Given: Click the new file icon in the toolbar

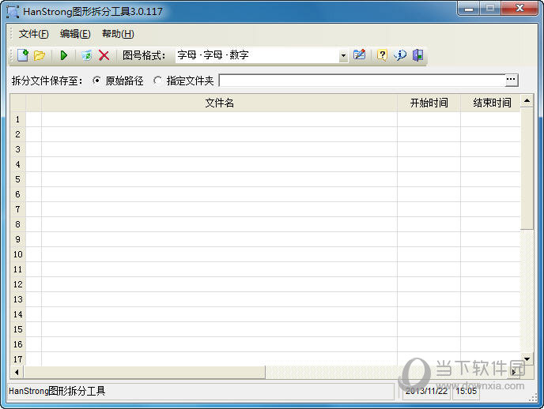Looking at the screenshot, I should [x=23, y=55].
